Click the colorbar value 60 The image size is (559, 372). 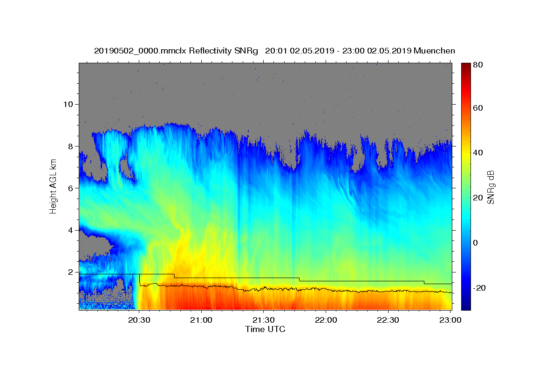click(479, 108)
